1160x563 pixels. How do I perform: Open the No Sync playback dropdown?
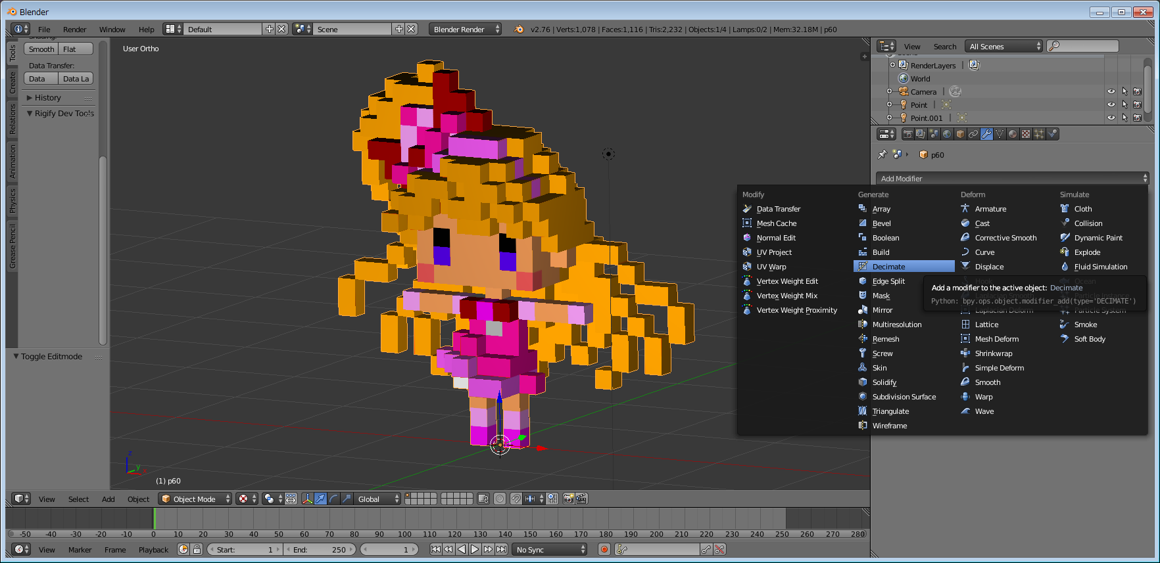pos(550,549)
